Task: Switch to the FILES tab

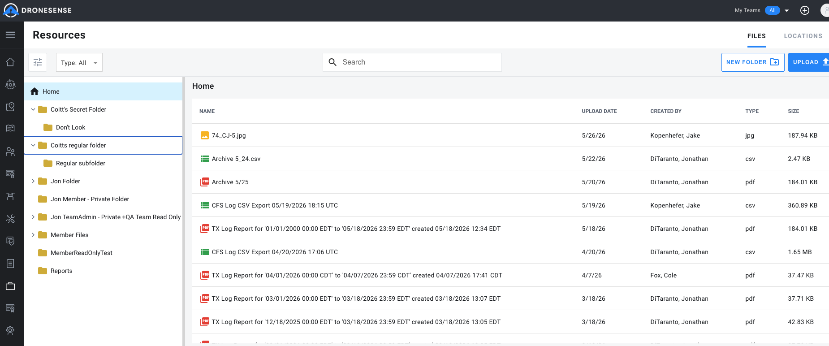Action: pyautogui.click(x=756, y=36)
